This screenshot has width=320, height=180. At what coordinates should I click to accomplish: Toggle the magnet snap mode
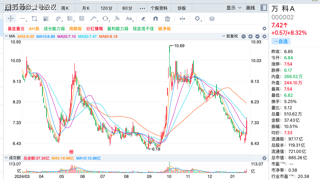pyautogui.click(x=156, y=19)
